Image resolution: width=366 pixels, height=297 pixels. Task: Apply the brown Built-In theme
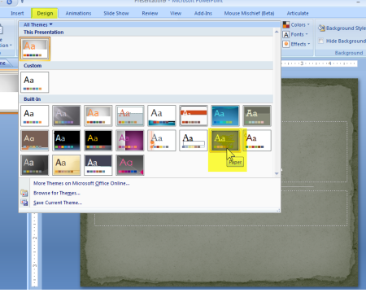tap(35, 141)
